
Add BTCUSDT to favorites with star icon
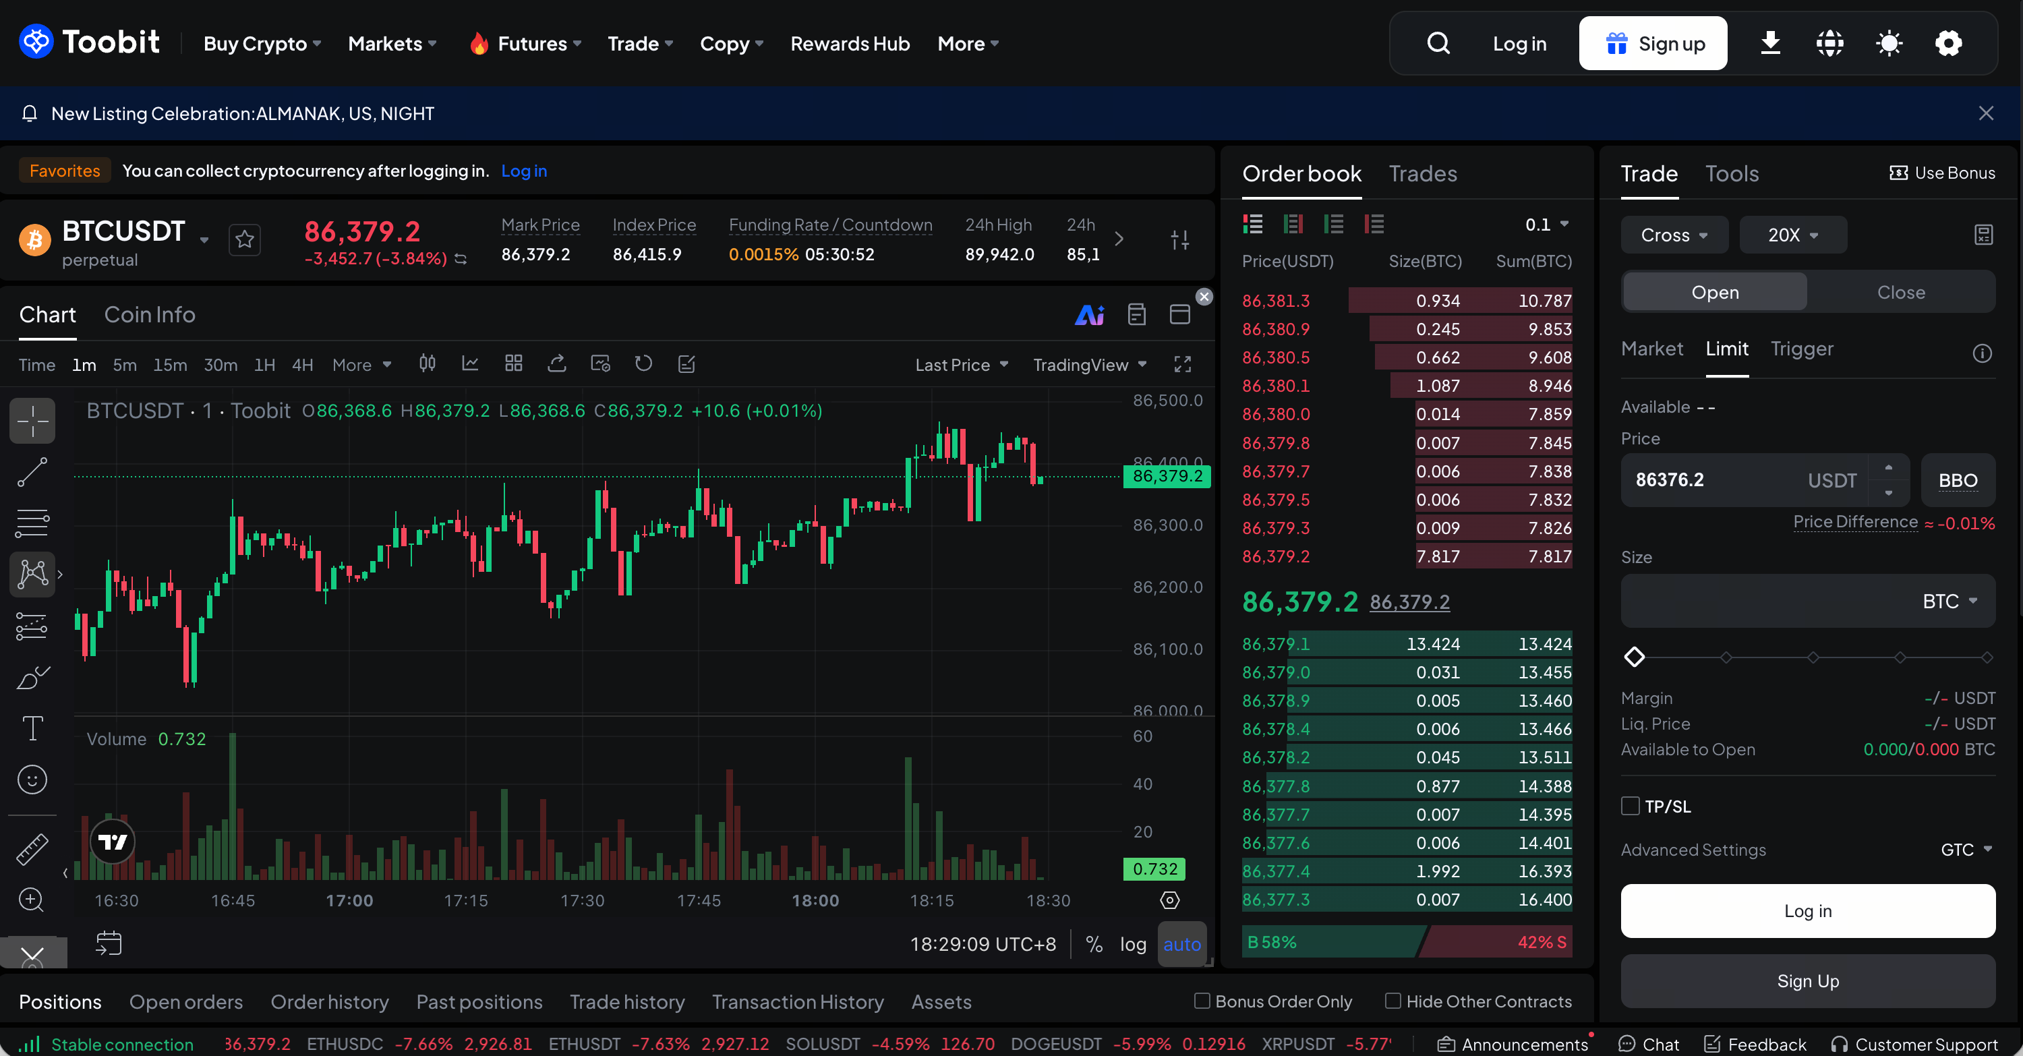(x=244, y=239)
